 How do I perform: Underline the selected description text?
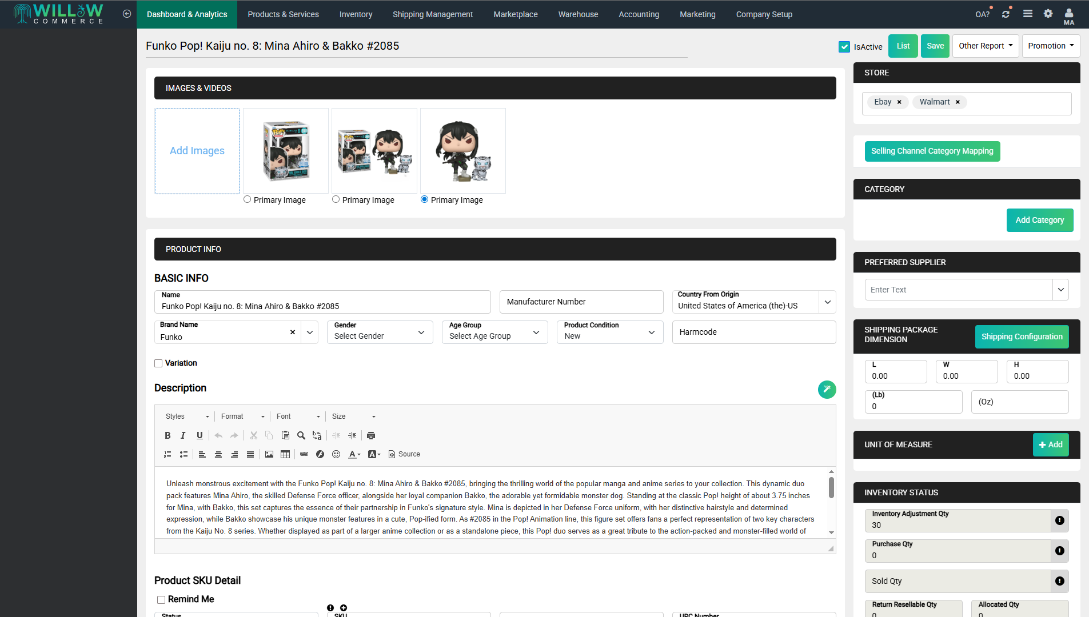200,435
